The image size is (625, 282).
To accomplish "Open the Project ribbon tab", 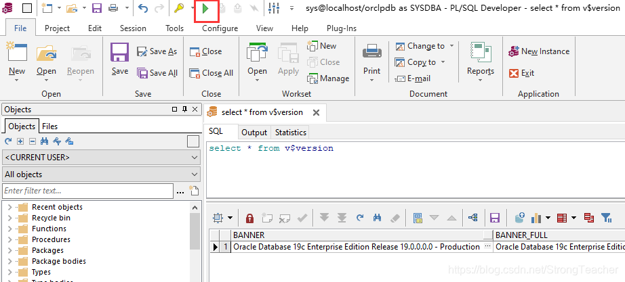I will click(57, 28).
